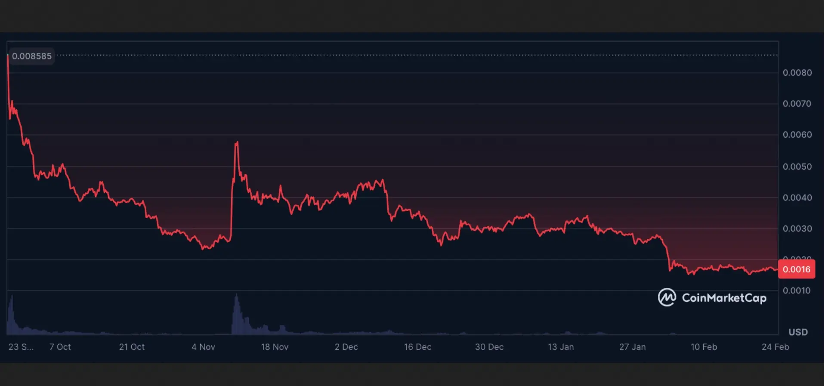
Task: Click the mid-November price spike peak
Action: coord(237,142)
